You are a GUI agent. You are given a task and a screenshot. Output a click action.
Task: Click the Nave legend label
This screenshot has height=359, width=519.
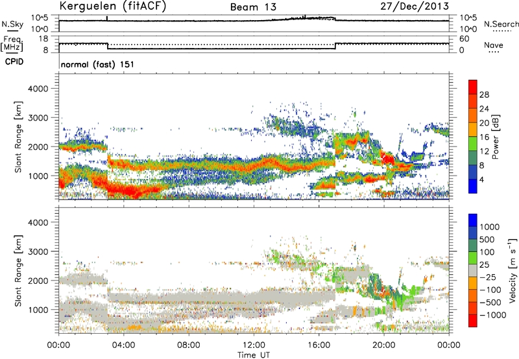[x=494, y=45]
